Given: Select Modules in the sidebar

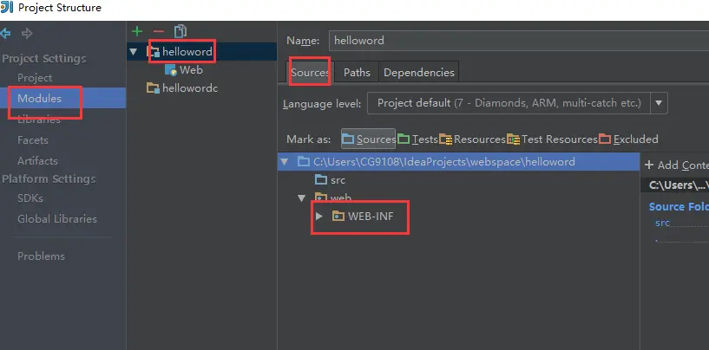Looking at the screenshot, I should pyautogui.click(x=62, y=98).
